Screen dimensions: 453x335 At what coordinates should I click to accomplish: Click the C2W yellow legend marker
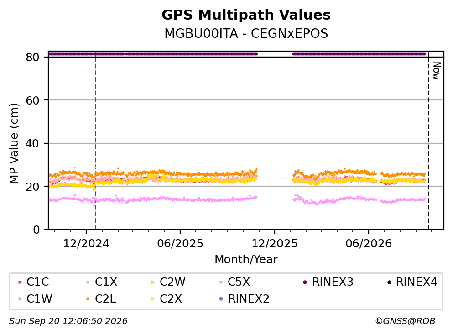[153, 283]
